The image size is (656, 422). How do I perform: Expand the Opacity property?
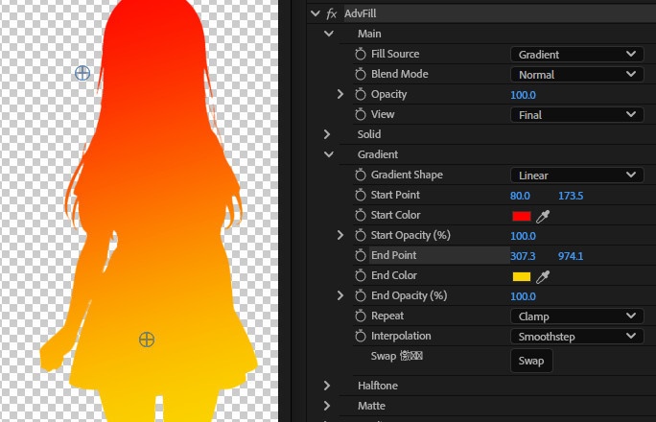(x=340, y=94)
